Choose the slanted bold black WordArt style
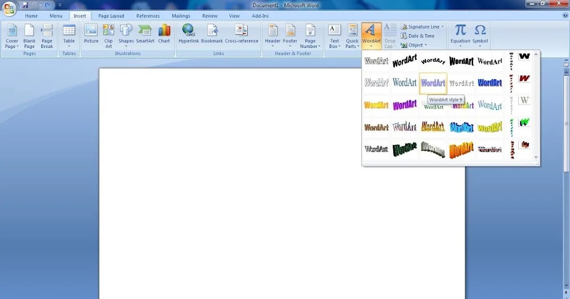Viewport: 570px width, 299px height. [405, 61]
